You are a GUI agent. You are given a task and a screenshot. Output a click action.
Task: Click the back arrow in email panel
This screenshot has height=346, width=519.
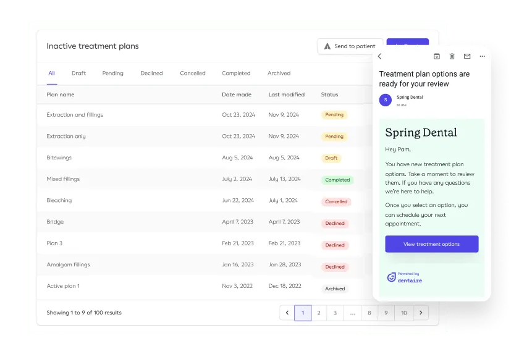380,56
